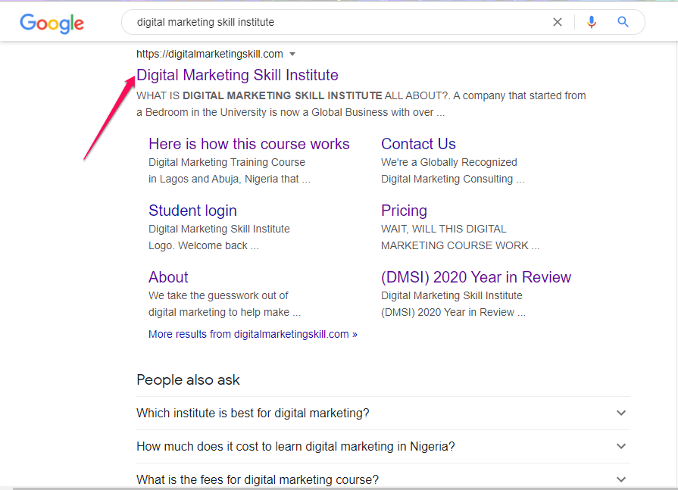
Task: Open the About sitelink
Action: coord(168,277)
